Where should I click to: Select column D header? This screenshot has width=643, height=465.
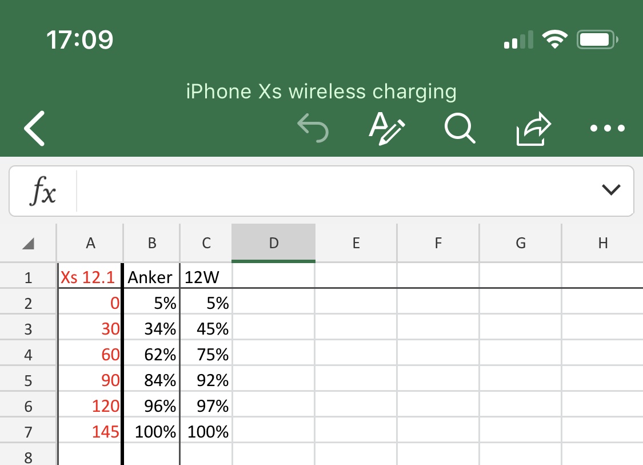[x=274, y=243]
